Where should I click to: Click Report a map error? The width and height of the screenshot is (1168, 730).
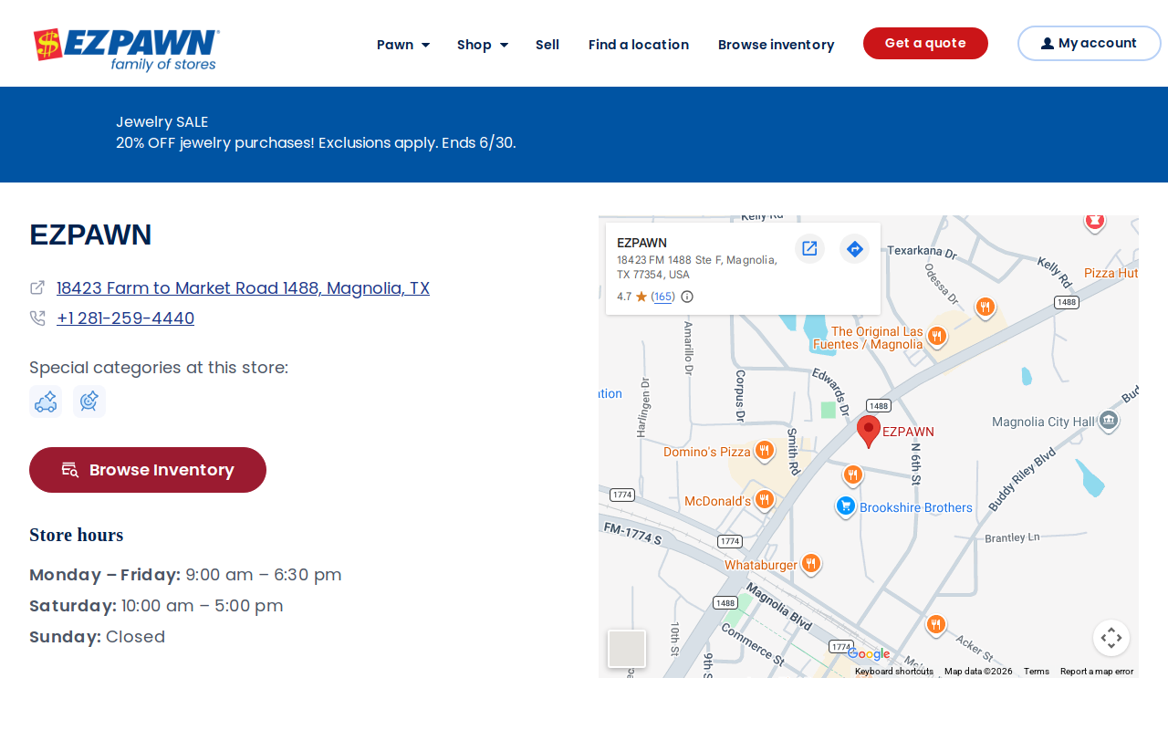point(1097,672)
